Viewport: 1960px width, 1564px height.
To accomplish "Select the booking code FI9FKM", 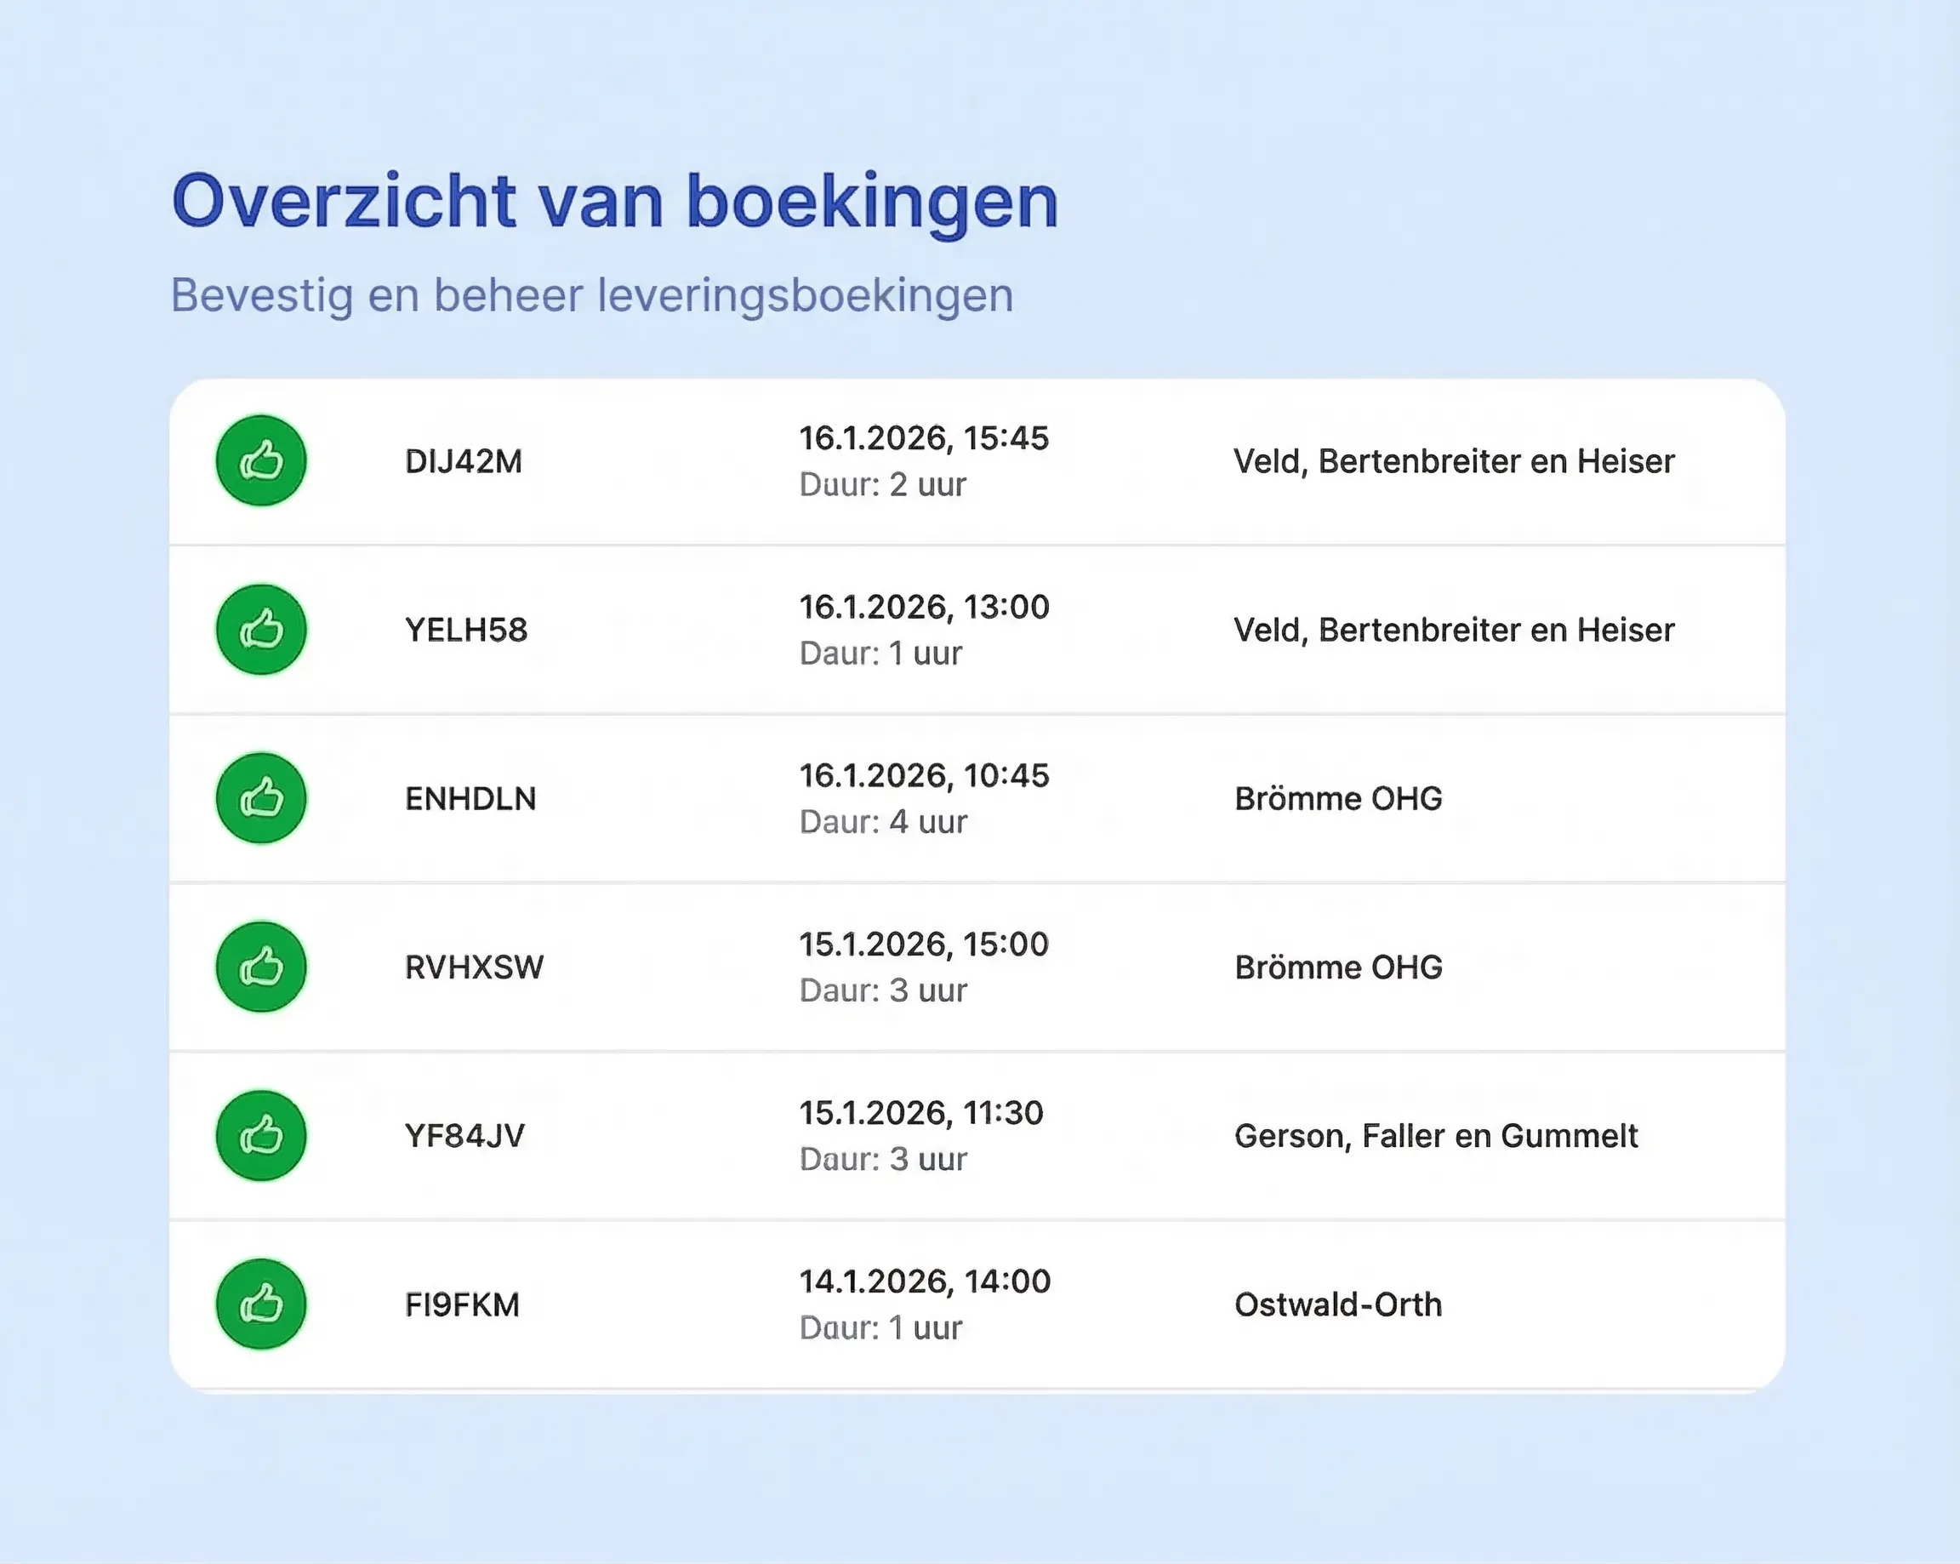I will tap(461, 1304).
